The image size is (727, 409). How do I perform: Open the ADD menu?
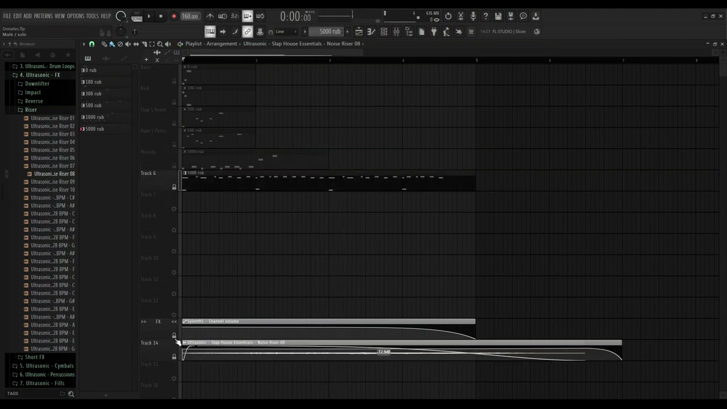tap(27, 16)
